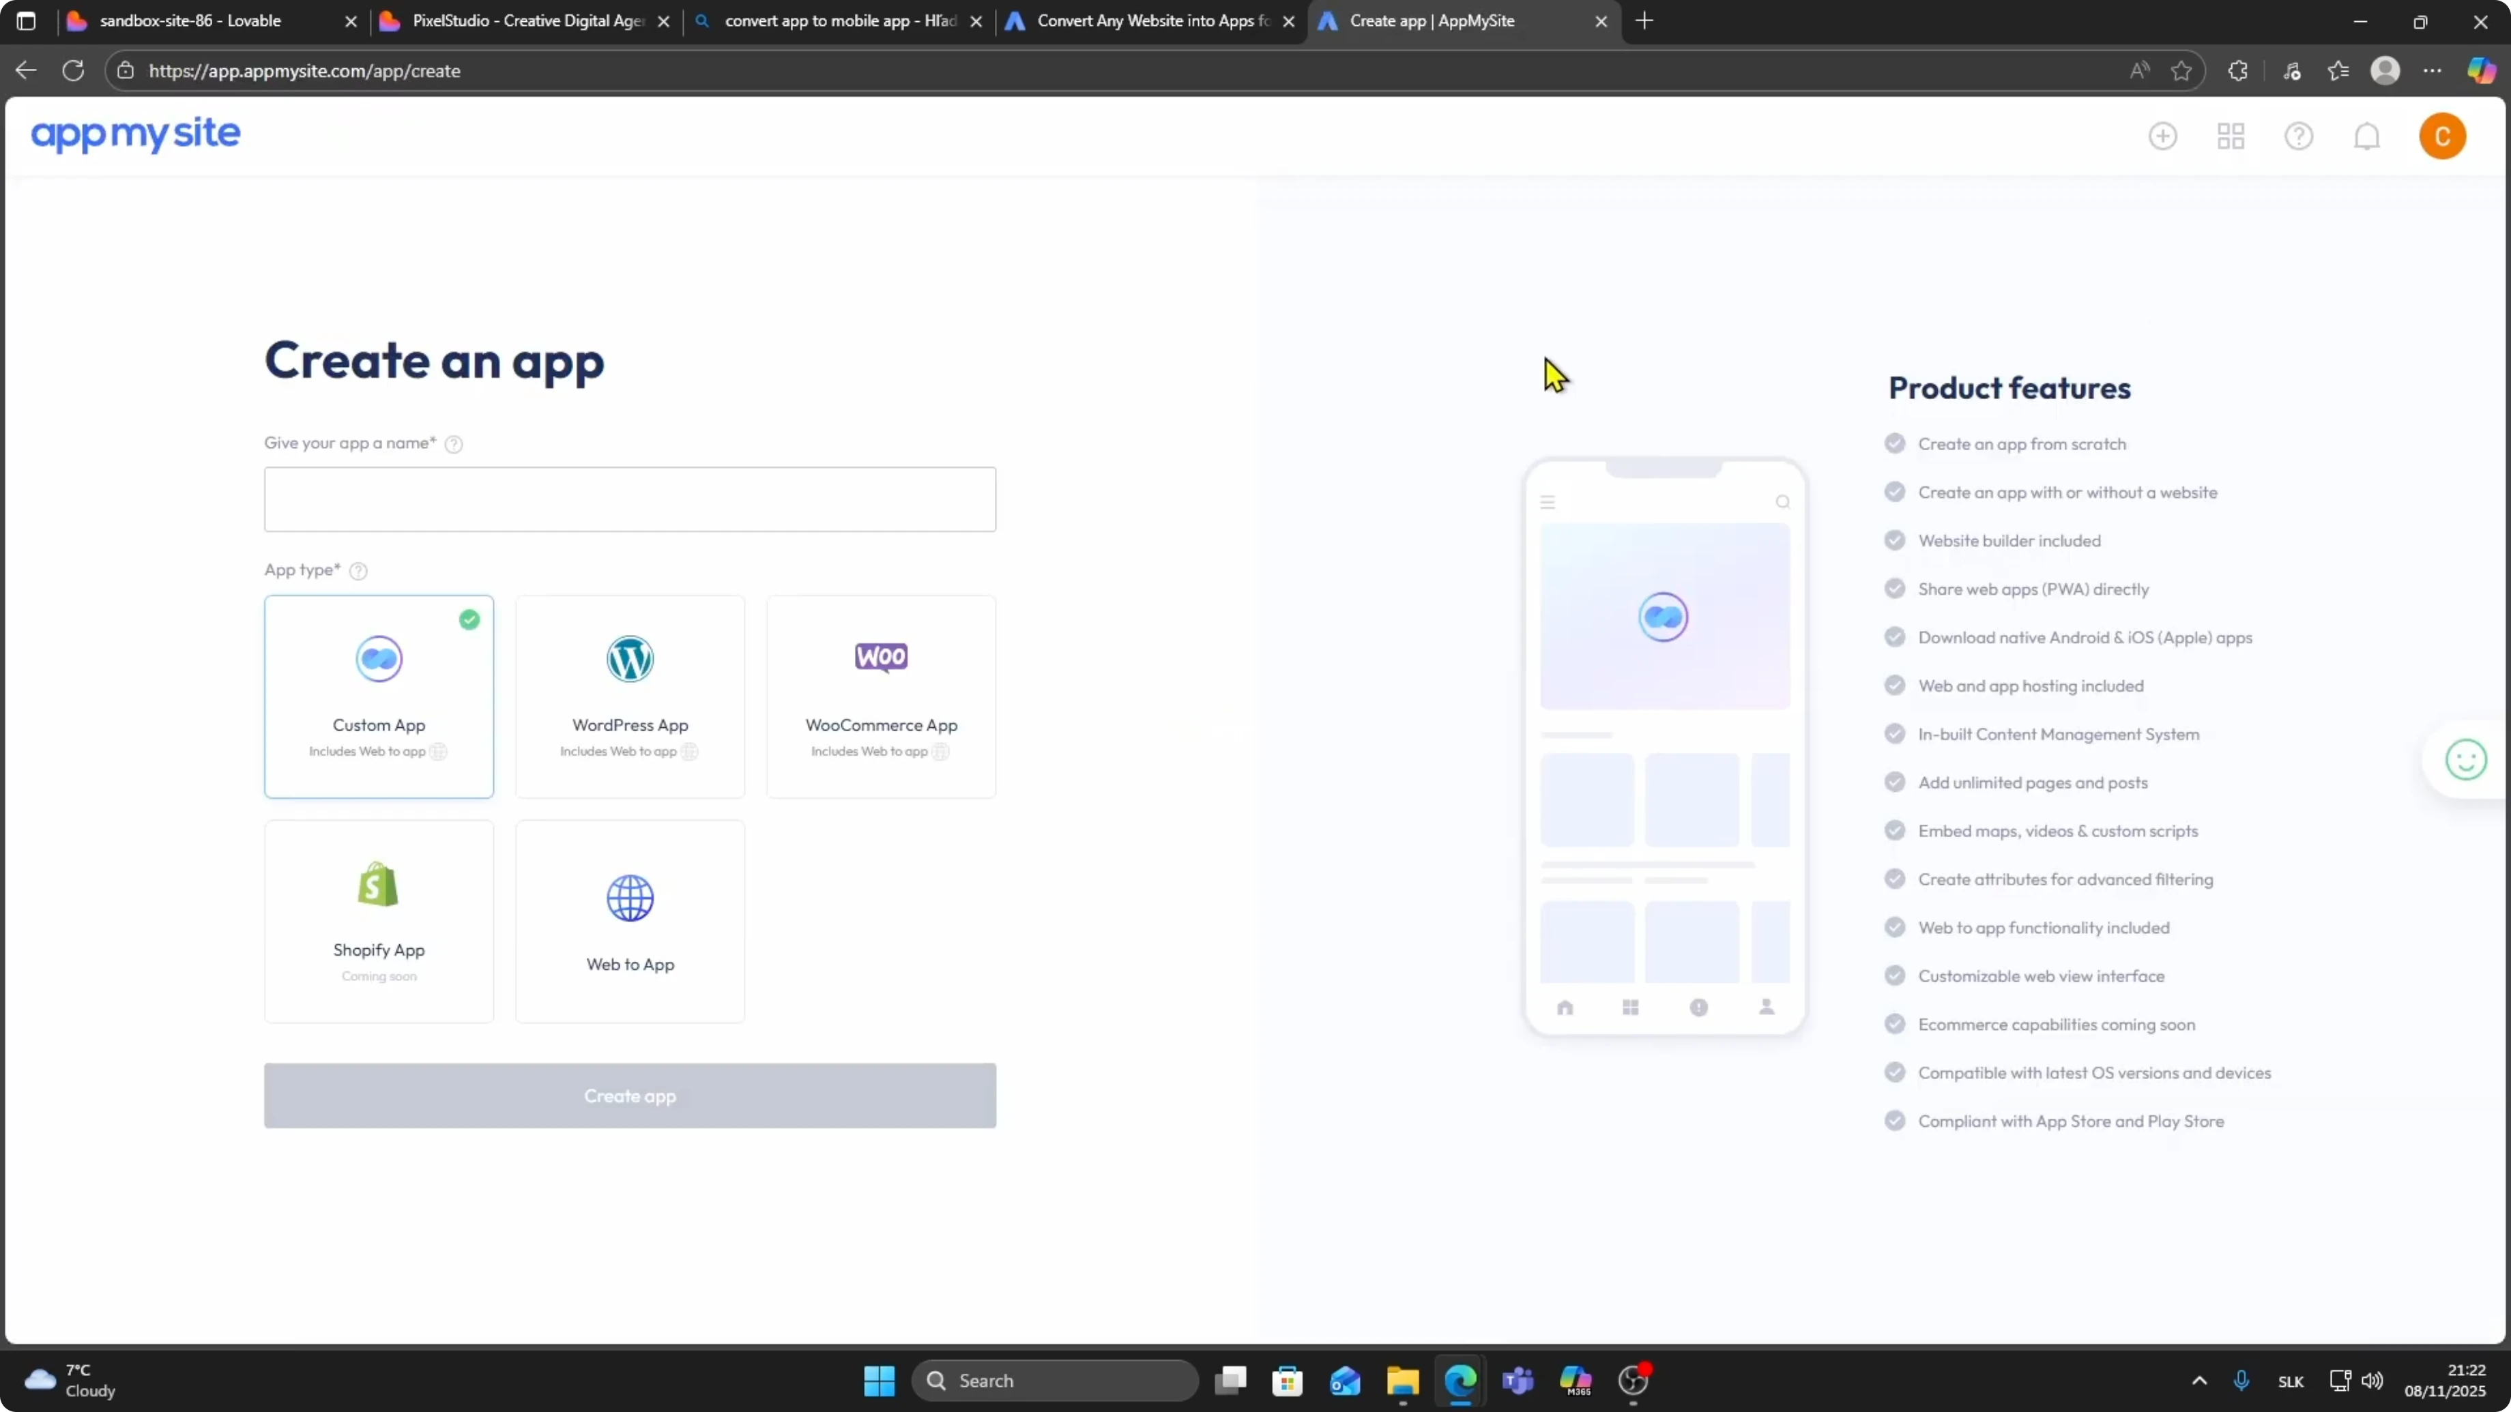Click the search icon in phone preview
This screenshot has height=1412, width=2511.
point(1782,503)
